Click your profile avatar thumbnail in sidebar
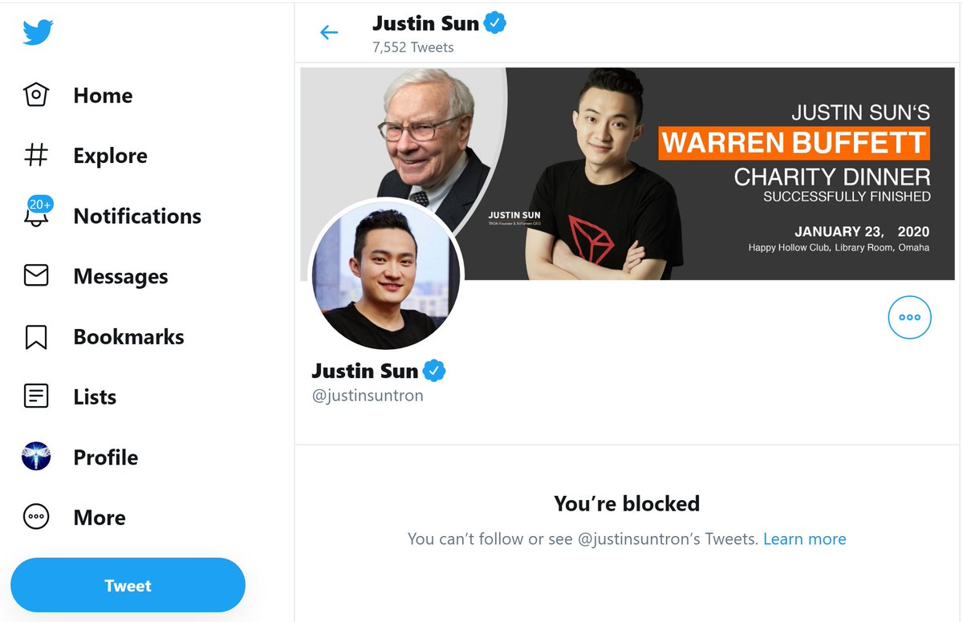This screenshot has height=622, width=963. tap(36, 457)
